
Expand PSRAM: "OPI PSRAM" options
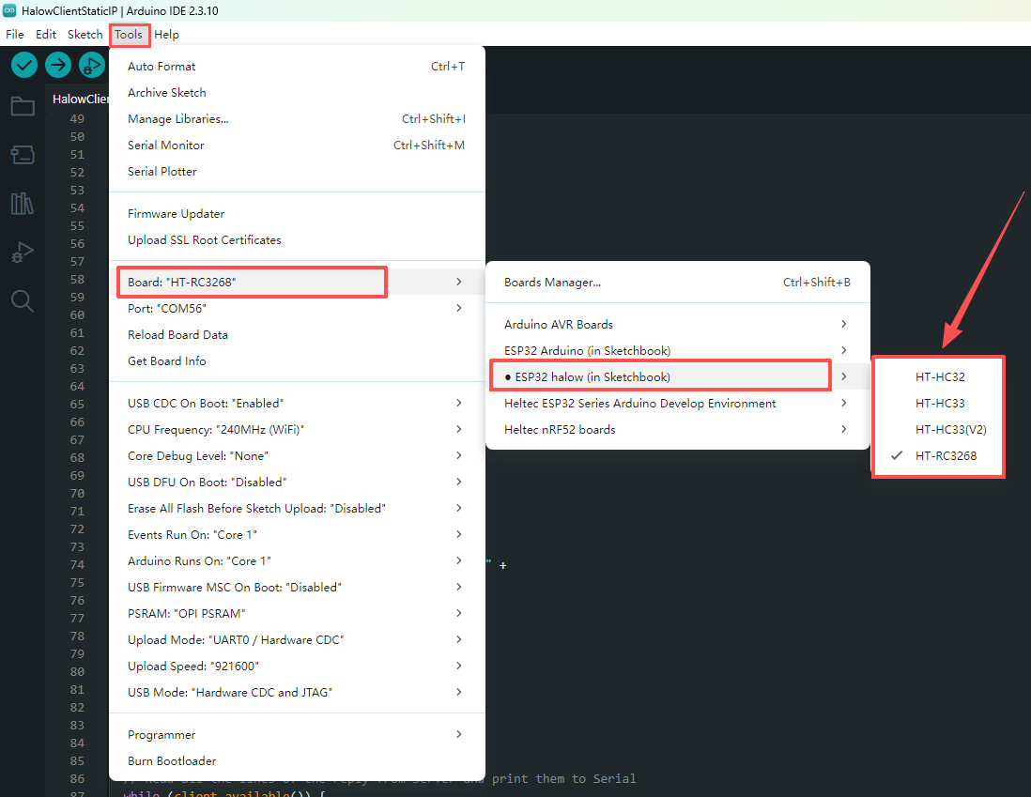pyautogui.click(x=298, y=614)
